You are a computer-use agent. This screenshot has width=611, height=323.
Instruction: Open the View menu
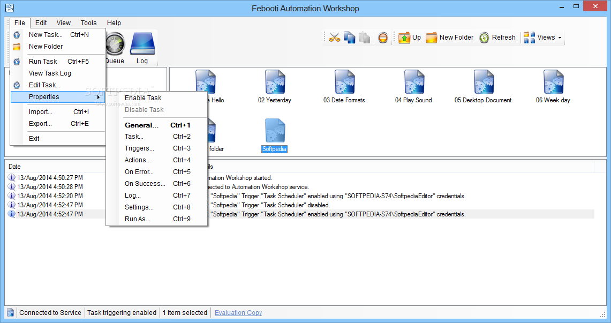coord(64,22)
